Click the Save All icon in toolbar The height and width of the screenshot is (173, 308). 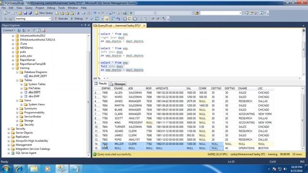(x=30, y=13)
